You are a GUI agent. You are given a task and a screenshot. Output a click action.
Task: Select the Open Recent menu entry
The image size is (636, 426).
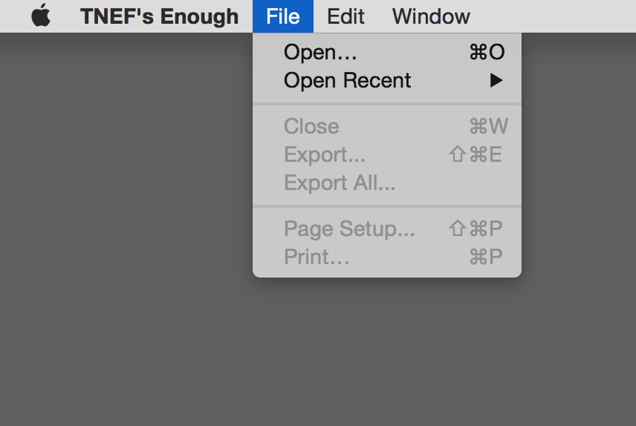tap(387, 80)
